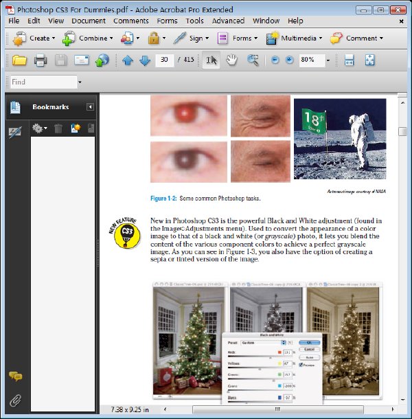
Task: Open the Comment toolbar dropdown
Action: [x=356, y=38]
